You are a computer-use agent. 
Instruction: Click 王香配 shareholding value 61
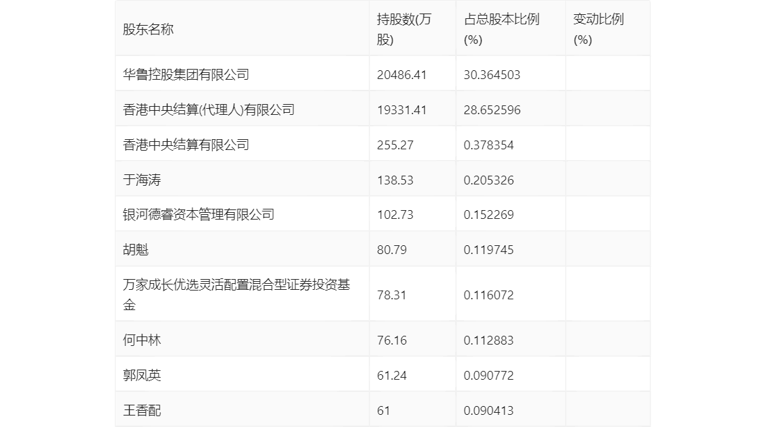tap(384, 410)
